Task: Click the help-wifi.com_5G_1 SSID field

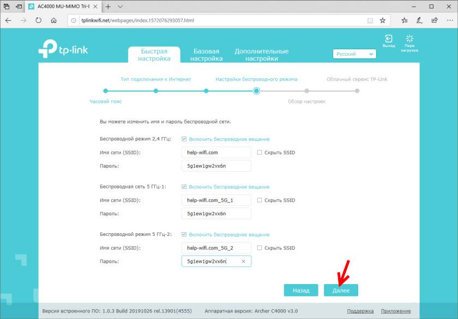Action: click(216, 200)
